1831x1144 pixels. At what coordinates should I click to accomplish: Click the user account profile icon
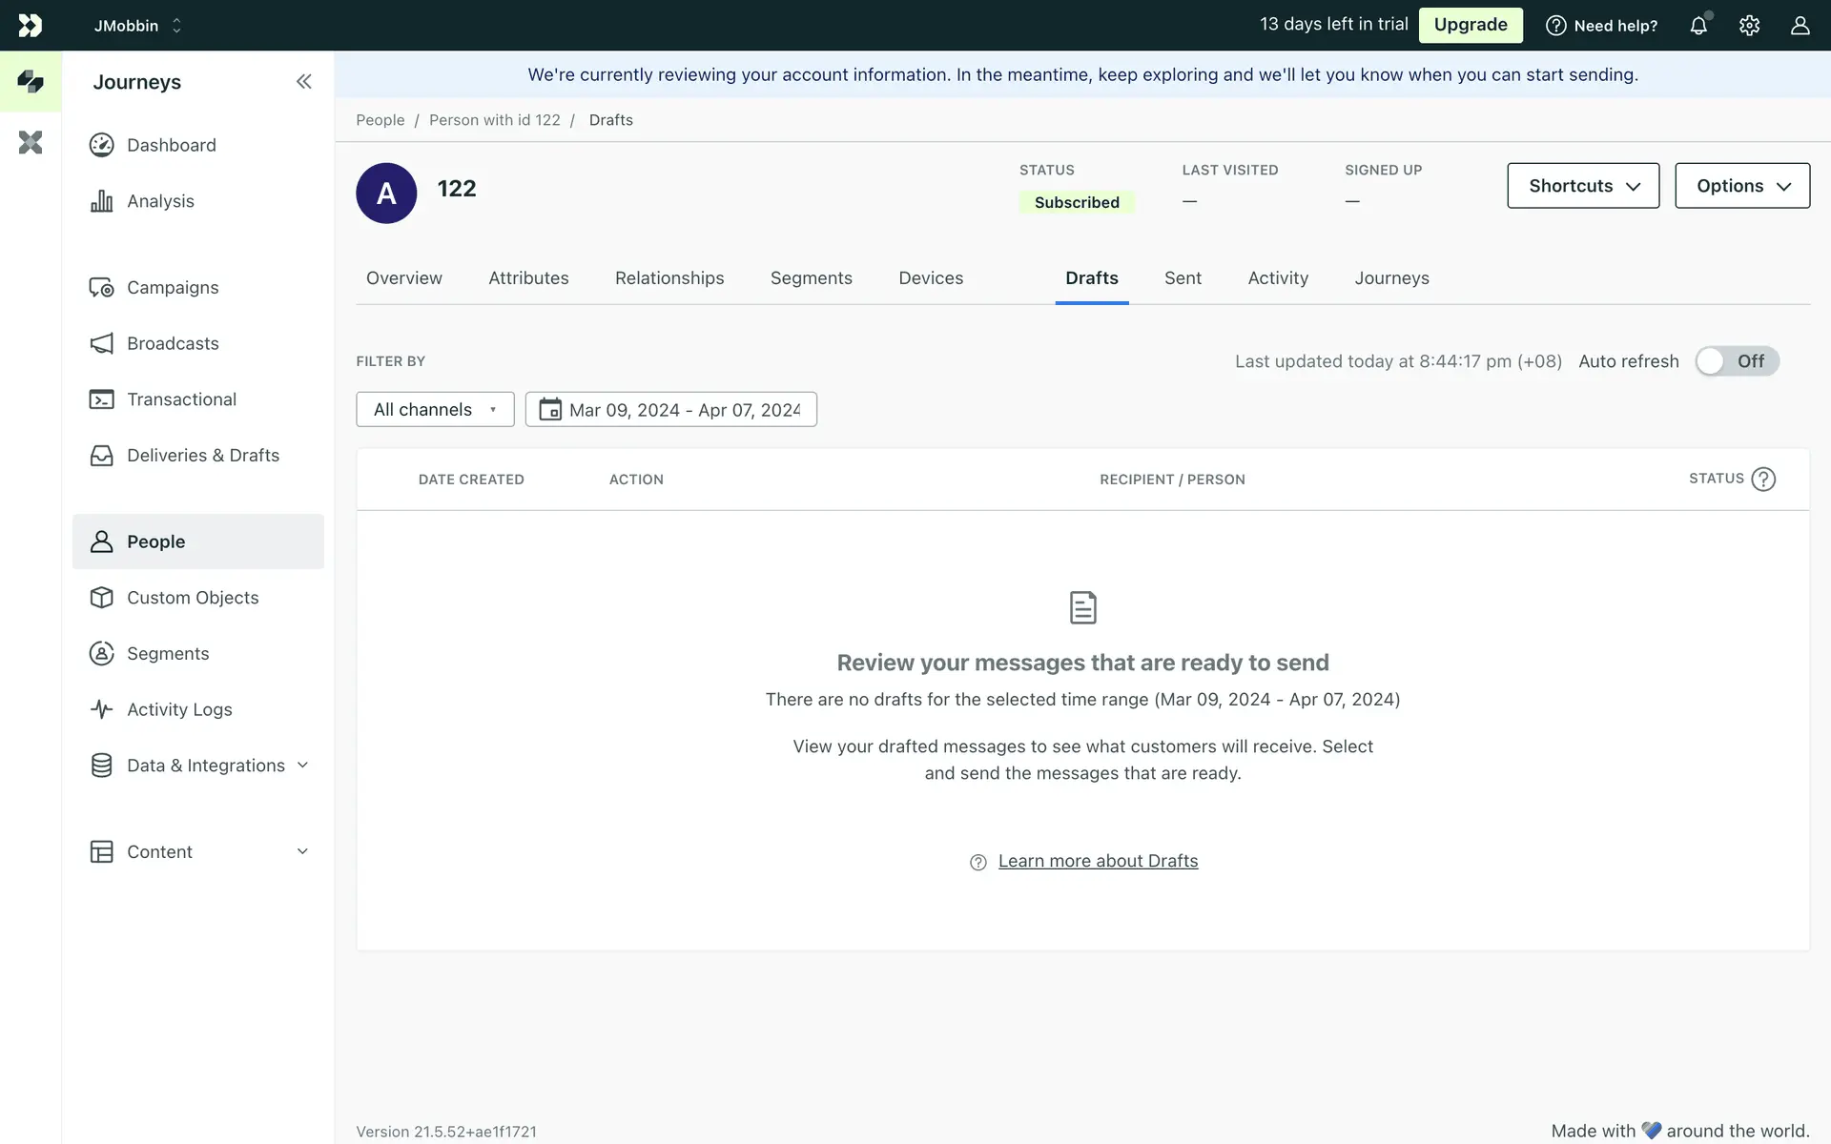pos(1800,26)
